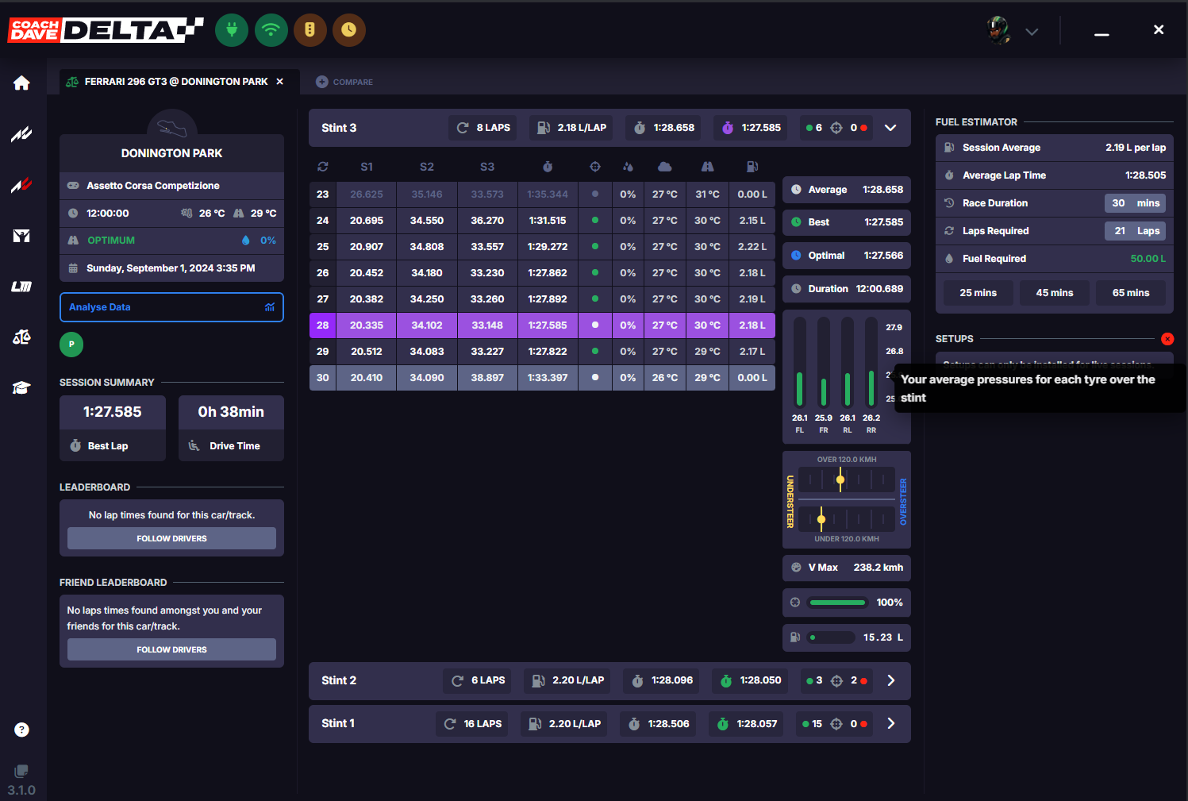1188x801 pixels.
Task: Go to the Home sidebar icon
Action: (x=21, y=83)
